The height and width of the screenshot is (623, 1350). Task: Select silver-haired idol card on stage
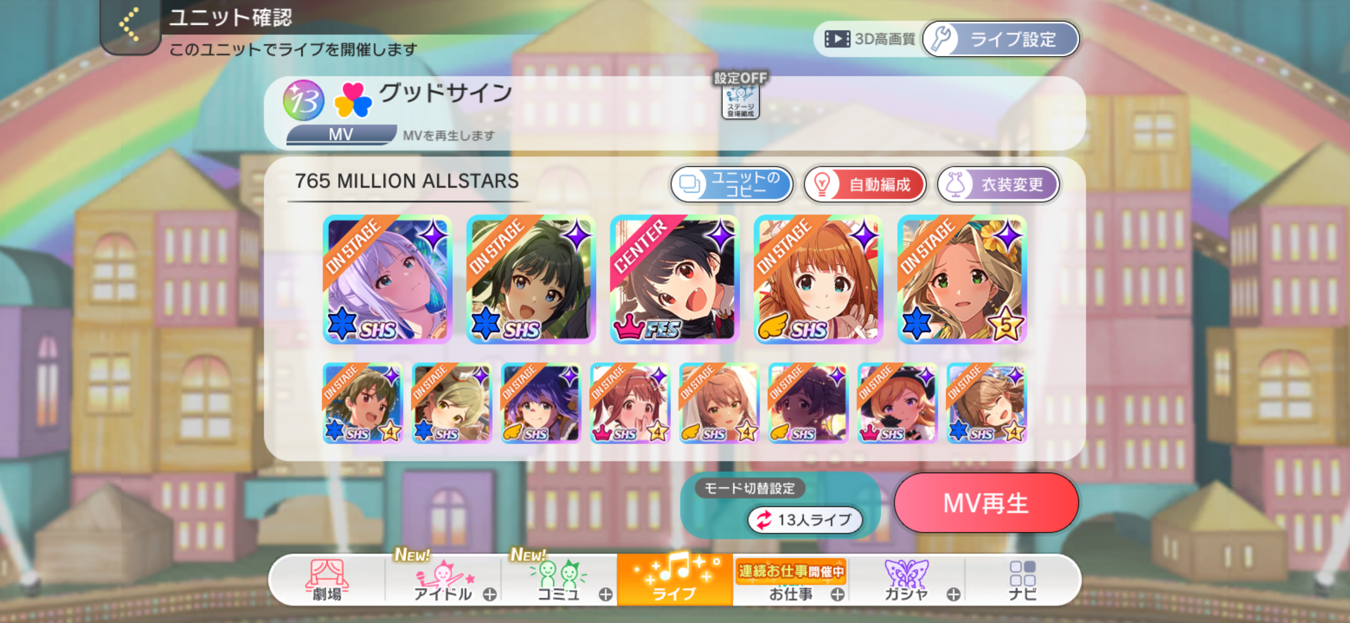pyautogui.click(x=387, y=280)
